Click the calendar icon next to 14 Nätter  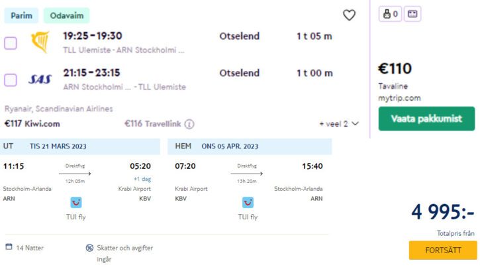point(9,246)
